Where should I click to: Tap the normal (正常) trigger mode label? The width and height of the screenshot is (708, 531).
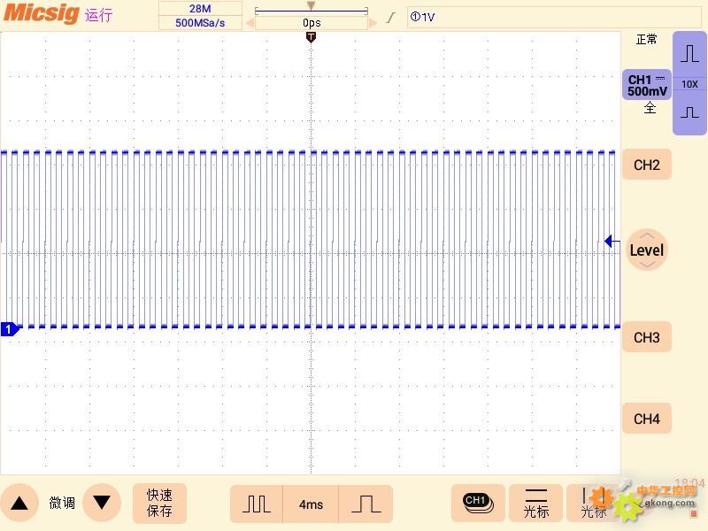pos(646,40)
